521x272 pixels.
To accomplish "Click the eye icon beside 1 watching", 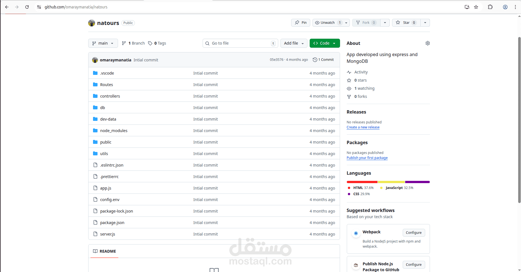I will (349, 88).
